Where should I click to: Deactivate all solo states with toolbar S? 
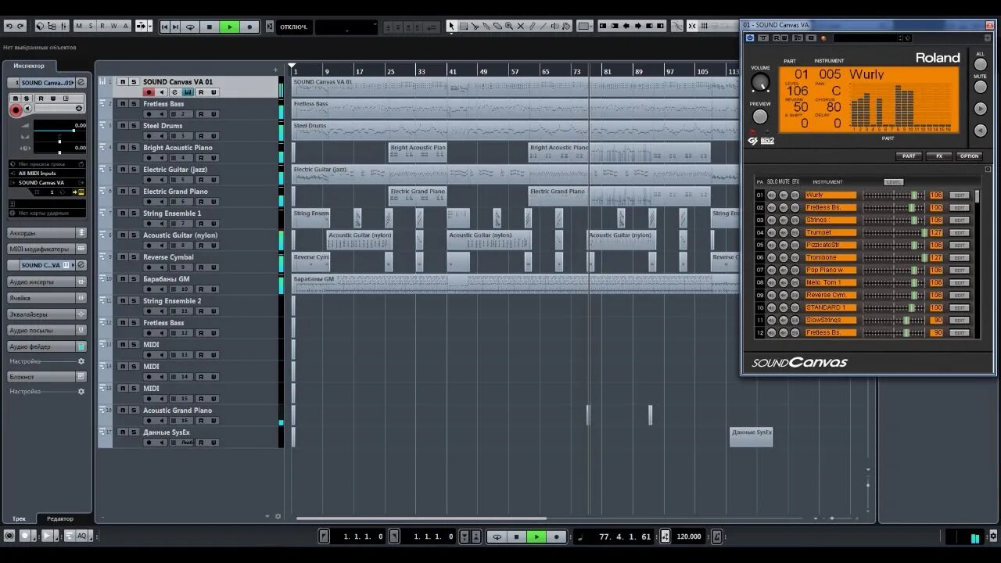click(x=90, y=26)
